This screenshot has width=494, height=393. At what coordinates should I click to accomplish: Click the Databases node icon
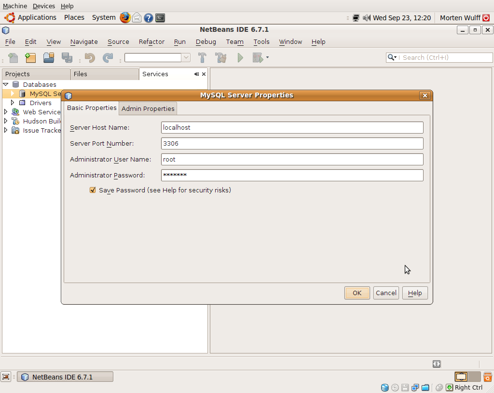click(x=15, y=84)
